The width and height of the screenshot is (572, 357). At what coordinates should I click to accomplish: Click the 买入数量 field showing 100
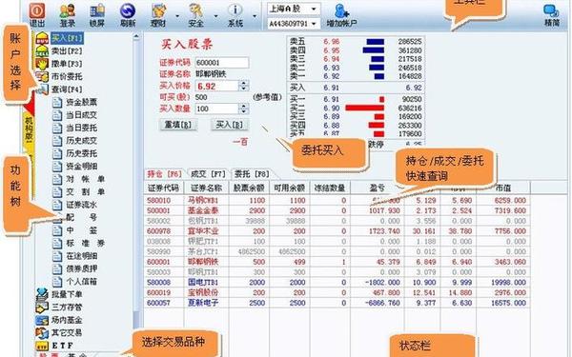(x=217, y=109)
